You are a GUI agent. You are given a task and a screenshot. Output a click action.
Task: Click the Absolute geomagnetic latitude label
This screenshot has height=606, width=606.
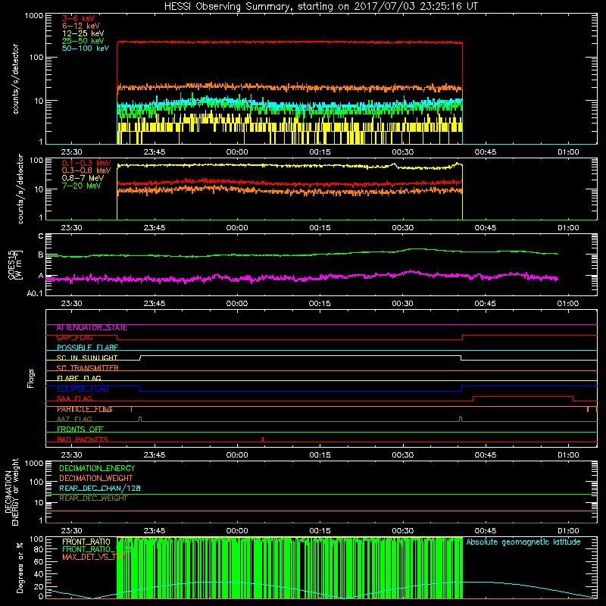point(523,542)
